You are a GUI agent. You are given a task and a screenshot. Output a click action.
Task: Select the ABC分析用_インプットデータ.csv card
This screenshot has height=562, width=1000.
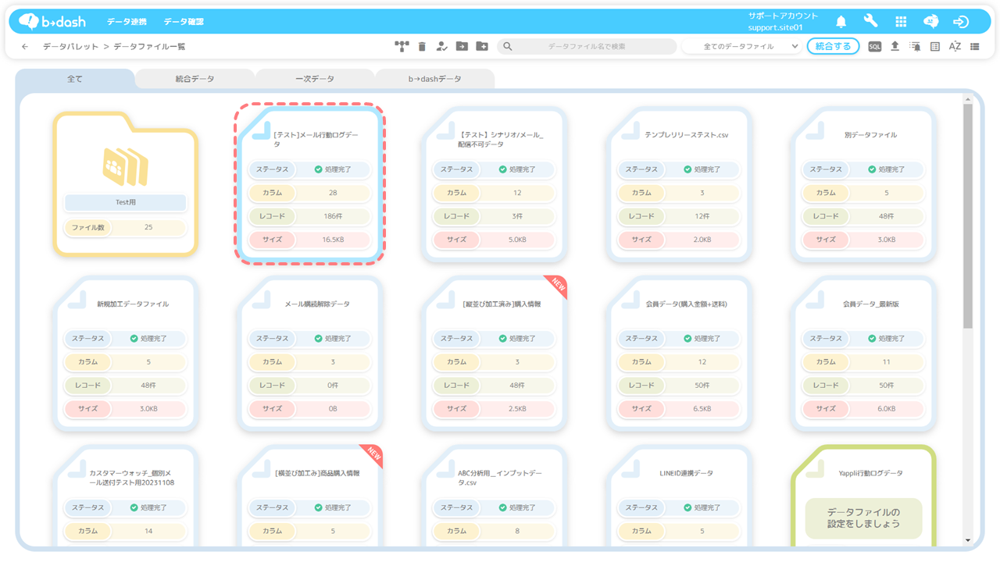point(494,496)
